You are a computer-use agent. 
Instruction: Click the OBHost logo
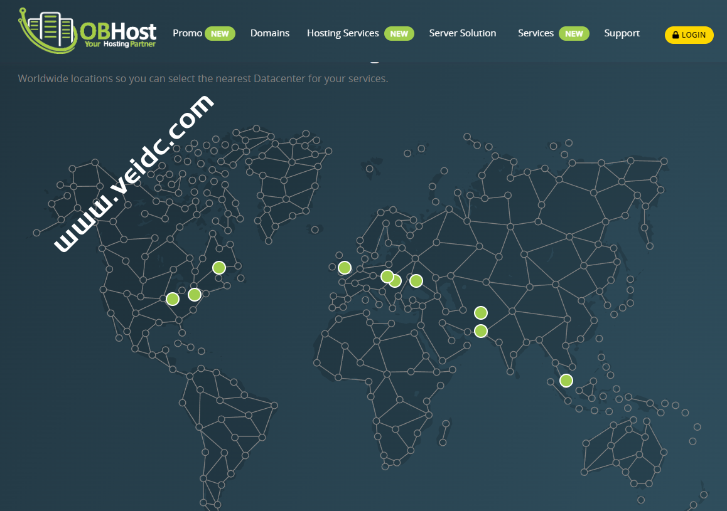click(x=88, y=31)
